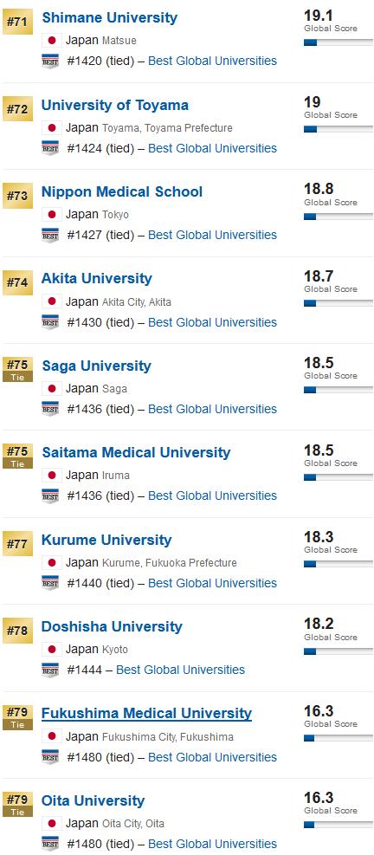Open the University of Toyama page
The image size is (374, 855).
pyautogui.click(x=115, y=105)
